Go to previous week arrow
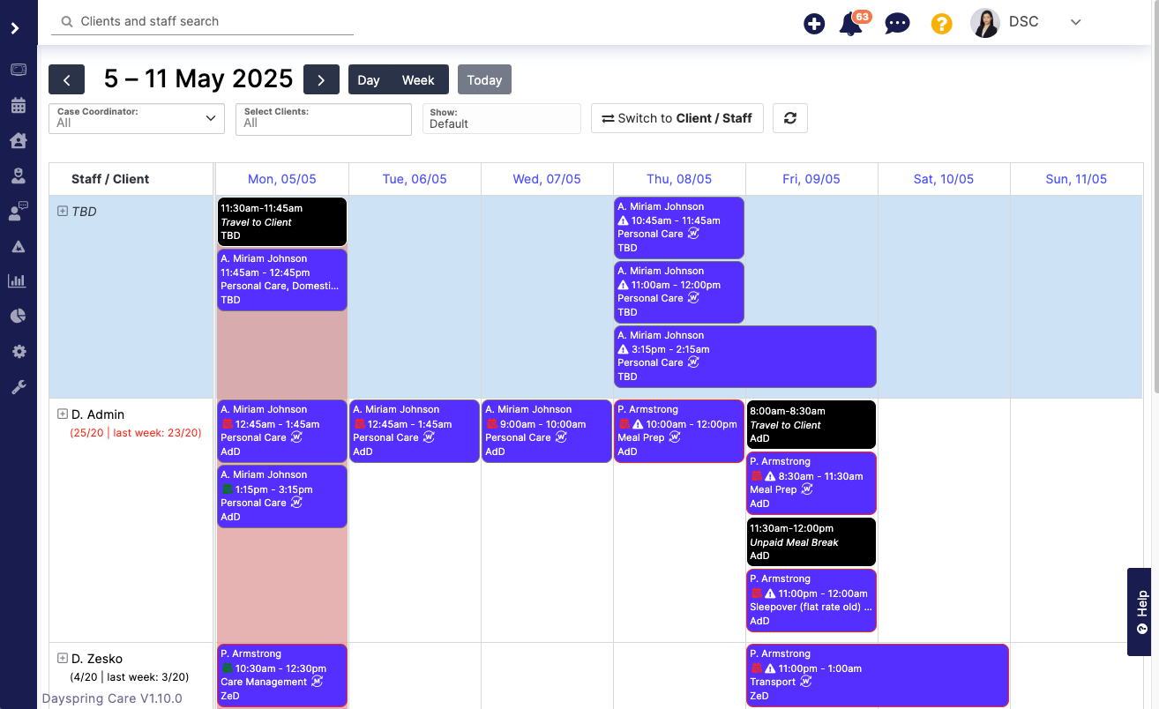Viewport: 1159px width, 709px height. click(67, 79)
